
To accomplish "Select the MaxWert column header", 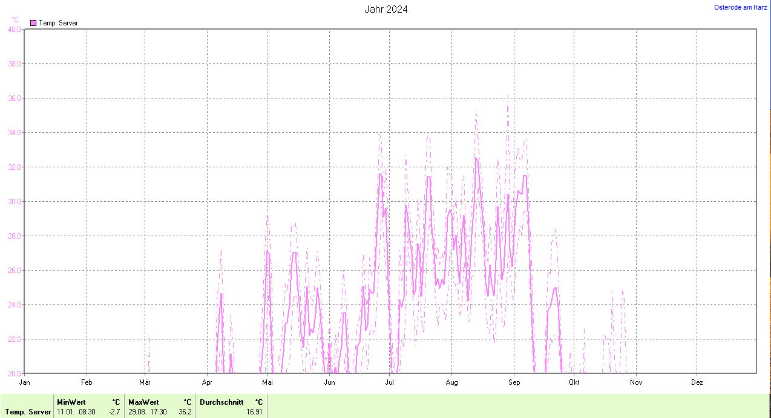I will 143,402.
